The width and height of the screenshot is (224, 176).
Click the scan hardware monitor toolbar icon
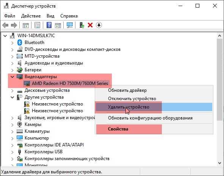point(70,25)
